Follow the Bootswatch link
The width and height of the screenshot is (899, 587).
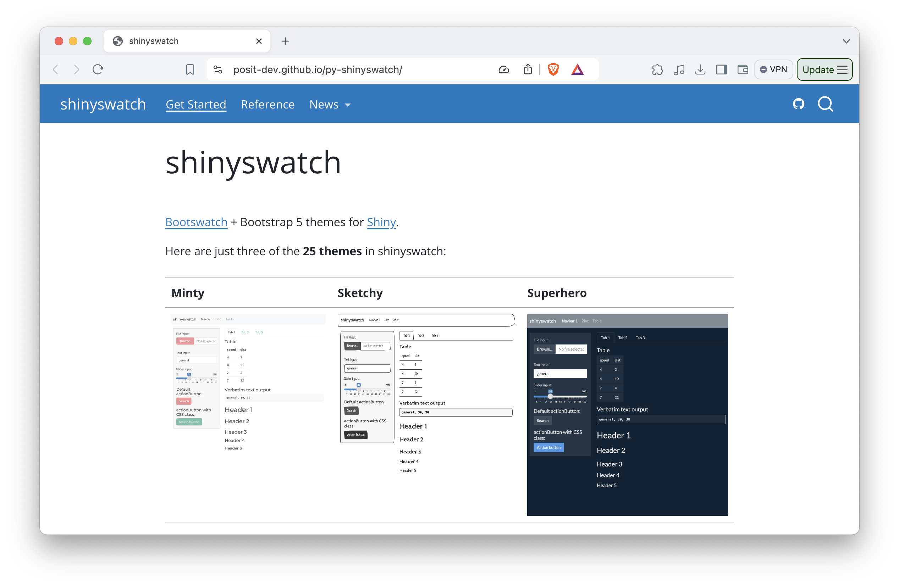click(196, 222)
